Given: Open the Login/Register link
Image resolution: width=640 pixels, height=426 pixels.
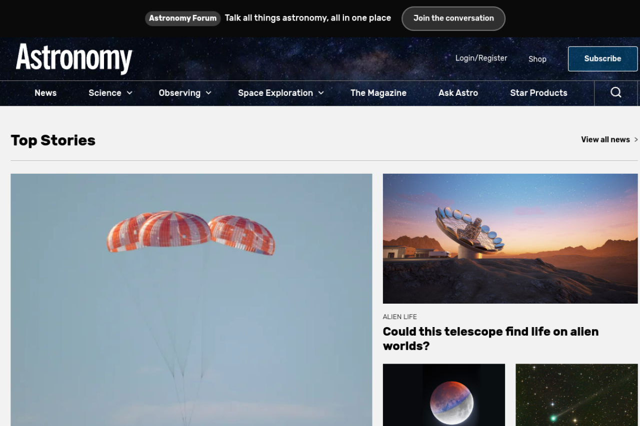Looking at the screenshot, I should click(481, 58).
